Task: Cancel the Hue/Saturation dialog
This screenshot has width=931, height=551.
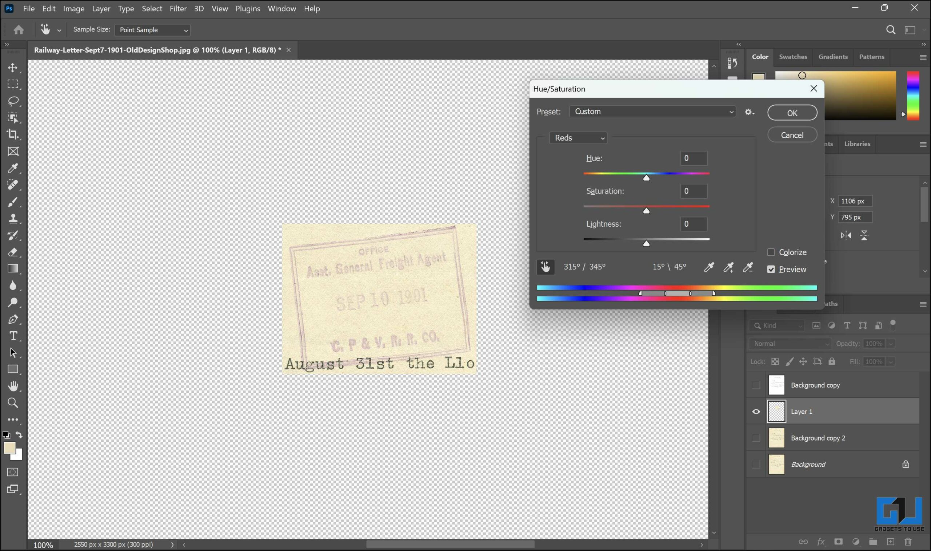Action: click(x=792, y=135)
